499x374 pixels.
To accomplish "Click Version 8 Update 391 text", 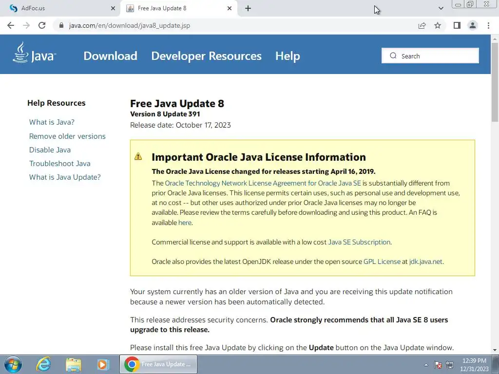I will tap(165, 114).
